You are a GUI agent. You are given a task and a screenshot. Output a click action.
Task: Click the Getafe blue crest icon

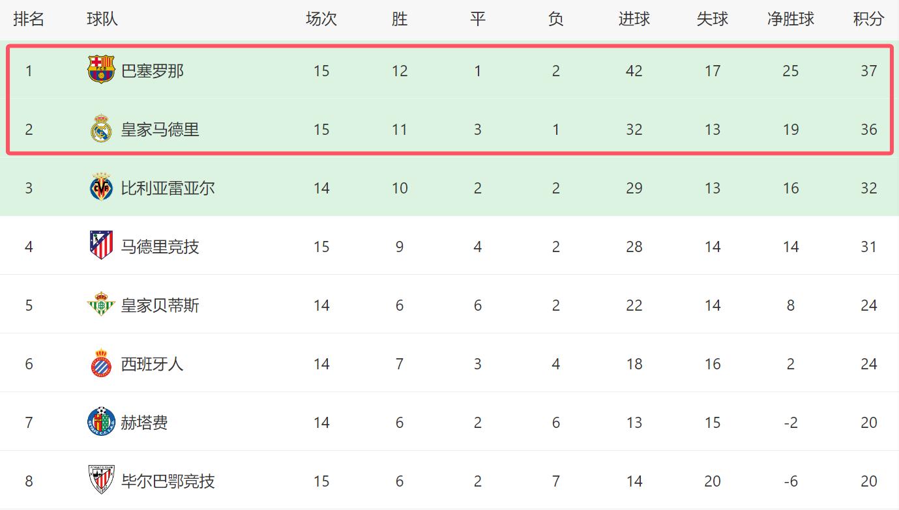coord(101,422)
